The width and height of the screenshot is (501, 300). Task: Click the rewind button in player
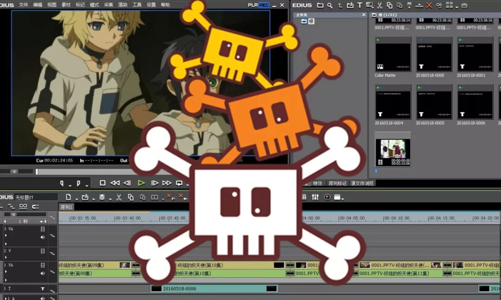(x=115, y=183)
